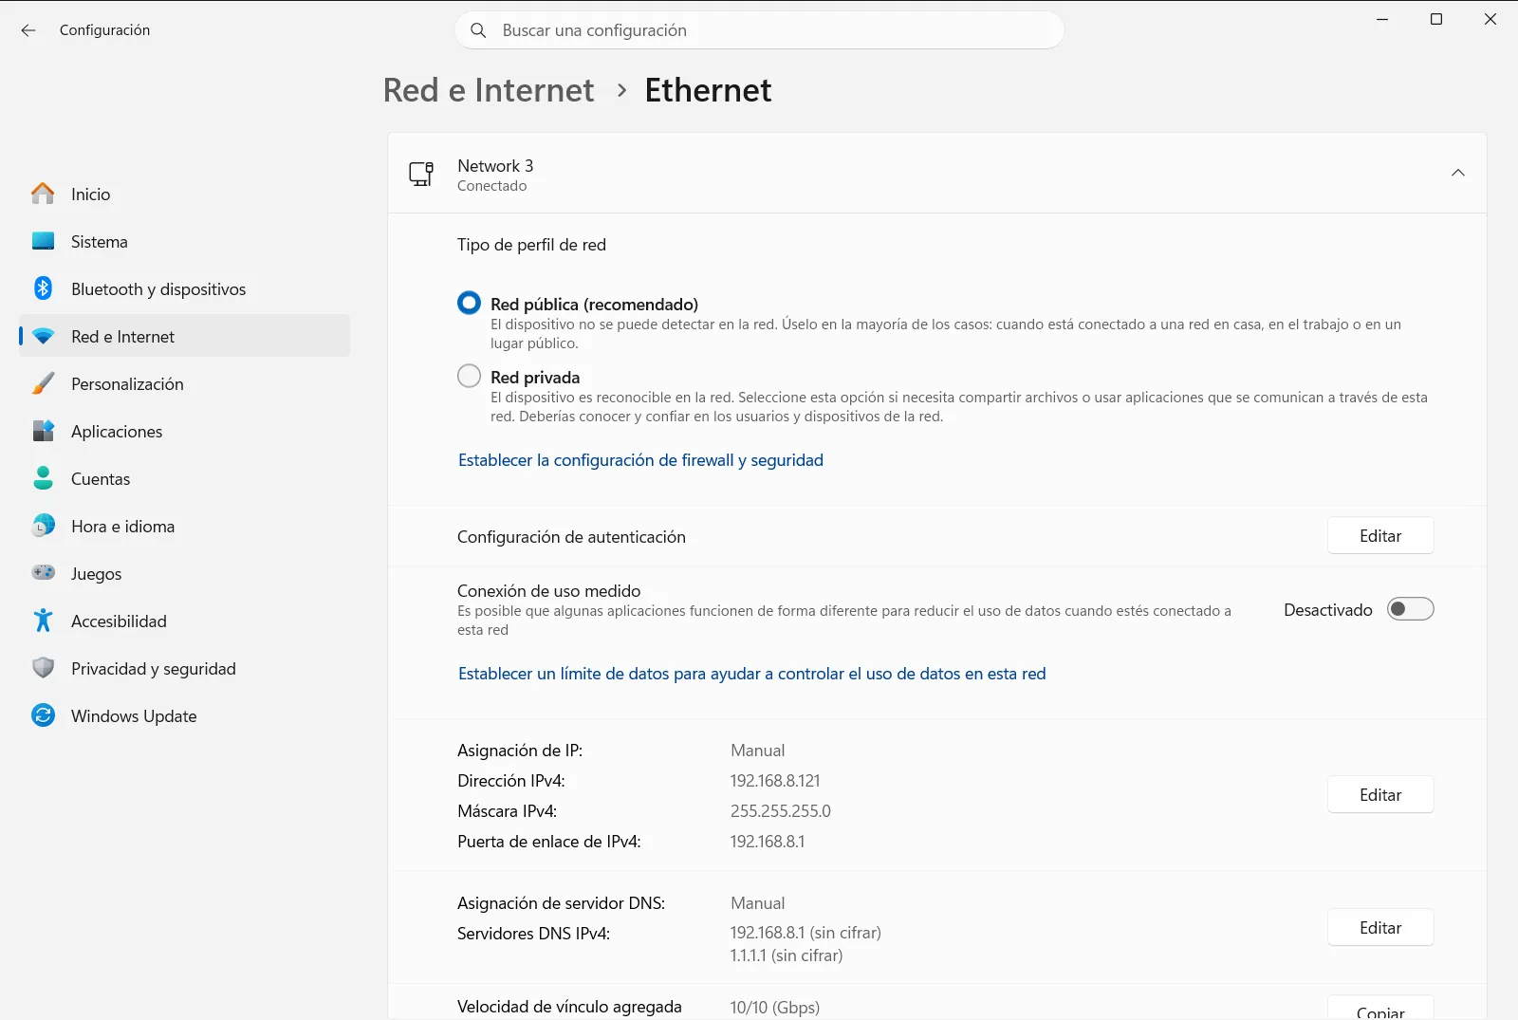Click DNS entry 1.1.1.1 (sin cifrar)
Viewport: 1518px width, 1020px height.
[x=787, y=955]
